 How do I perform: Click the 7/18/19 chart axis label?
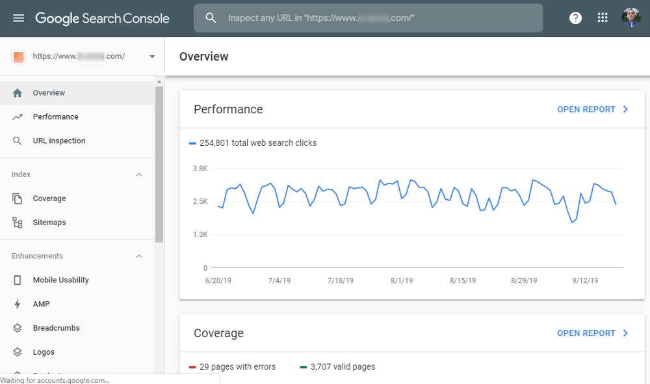click(x=341, y=281)
